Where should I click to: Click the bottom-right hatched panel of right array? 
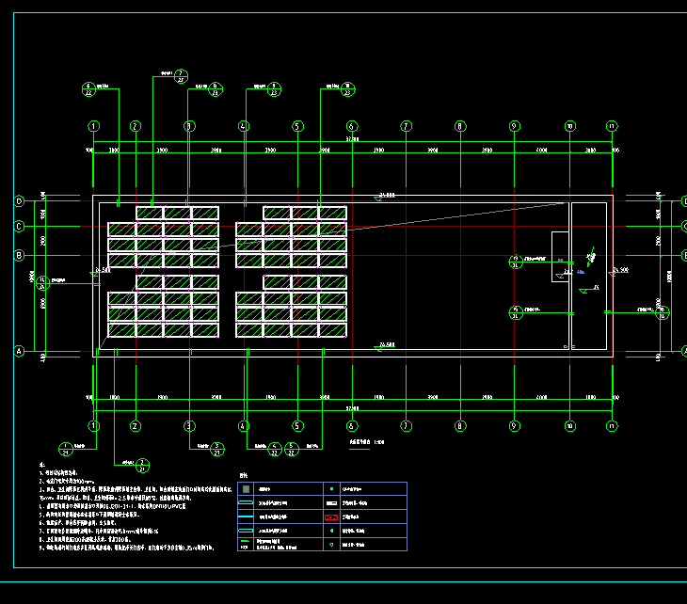(332, 330)
